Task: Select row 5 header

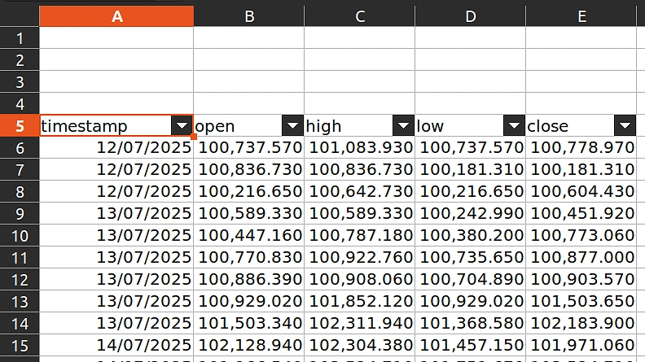Action: 20,126
